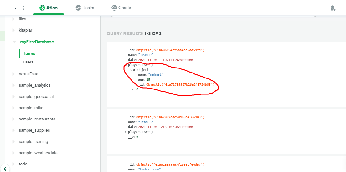Image resolution: width=346 pixels, height=172 pixels.
Task: Click the "Team 5" name value
Action: coord(146,122)
